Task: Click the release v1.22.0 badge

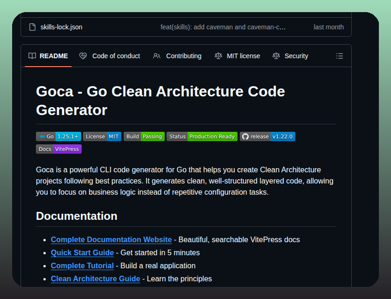Action: 267,136
